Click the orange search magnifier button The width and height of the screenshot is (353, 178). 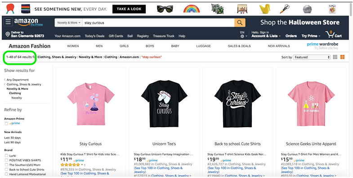pos(240,22)
